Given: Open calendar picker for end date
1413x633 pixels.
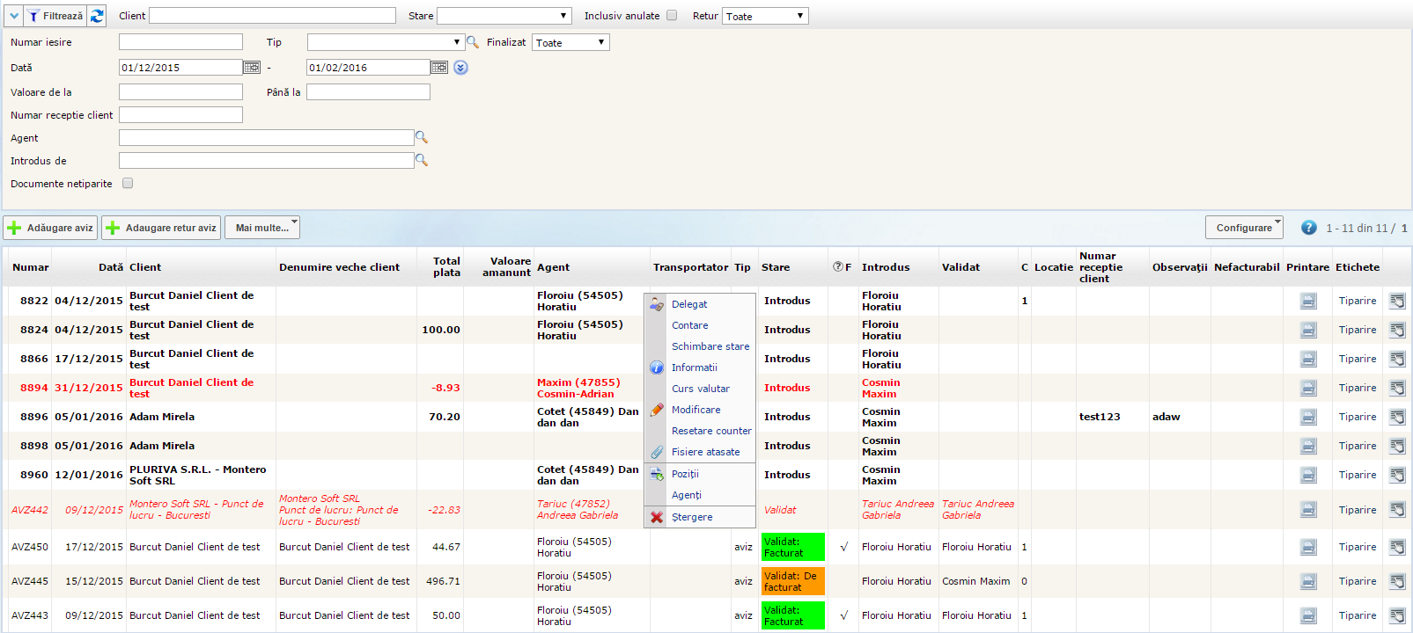Looking at the screenshot, I should 439,68.
